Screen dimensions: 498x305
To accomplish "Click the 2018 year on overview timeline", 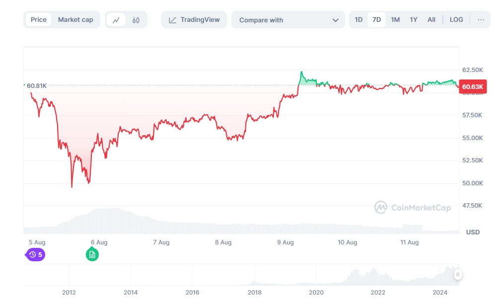I will [254, 293].
